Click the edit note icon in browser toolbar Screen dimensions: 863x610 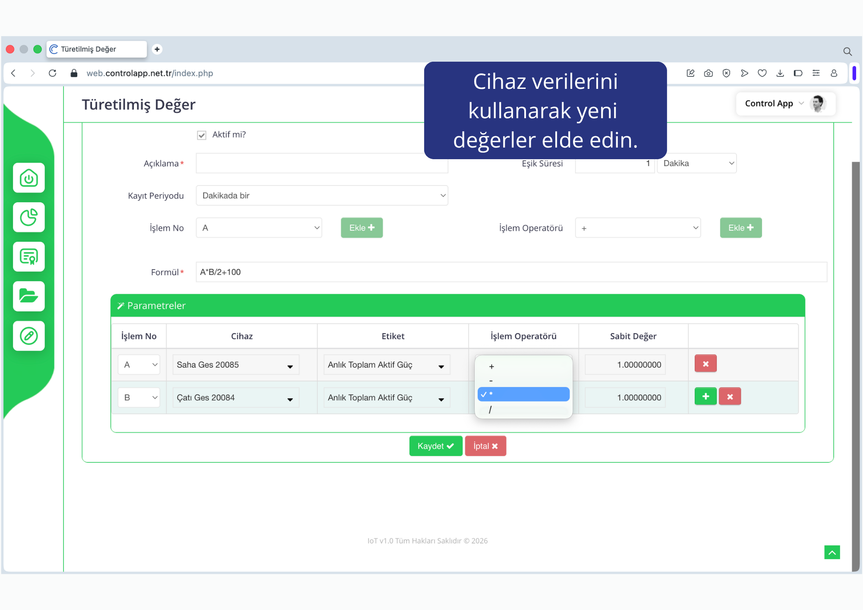[690, 73]
